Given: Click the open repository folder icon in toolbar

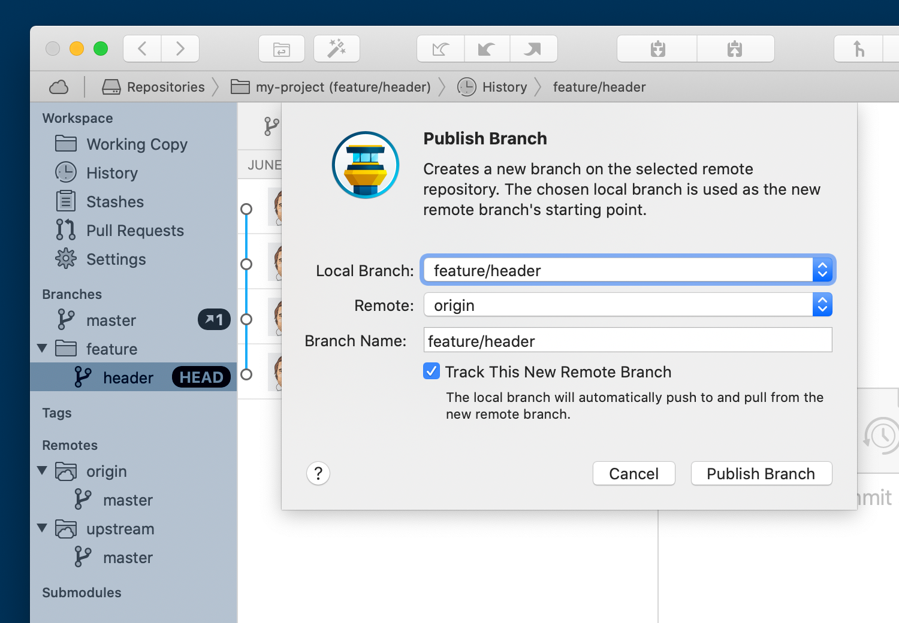Looking at the screenshot, I should tap(282, 49).
